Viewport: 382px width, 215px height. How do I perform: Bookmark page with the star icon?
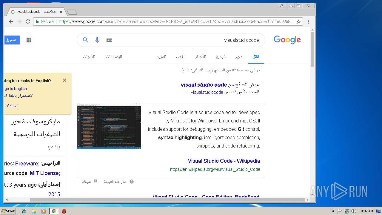tap(298, 21)
